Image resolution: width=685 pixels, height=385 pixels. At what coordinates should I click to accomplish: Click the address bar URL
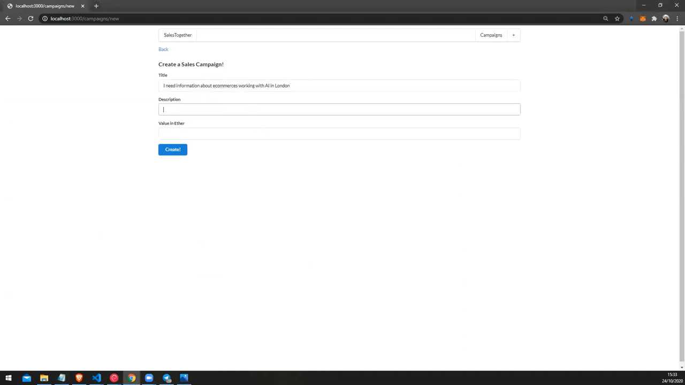tap(85, 18)
